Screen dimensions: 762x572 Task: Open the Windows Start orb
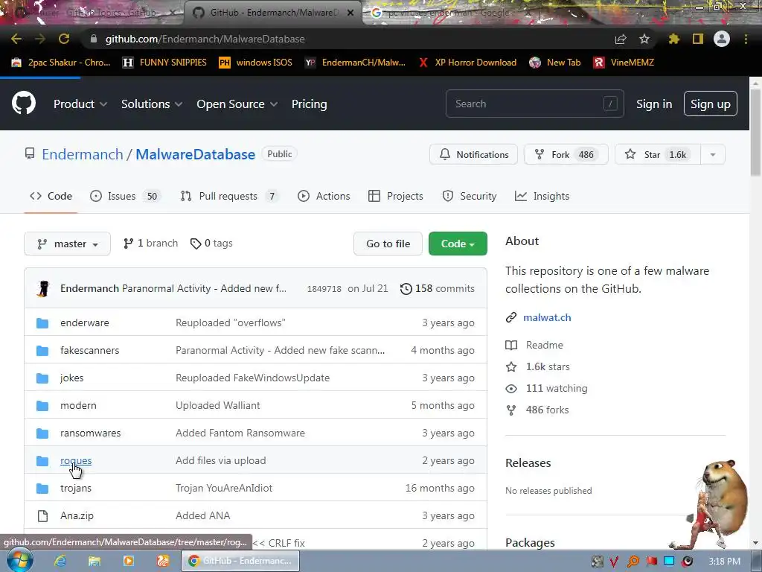click(19, 560)
